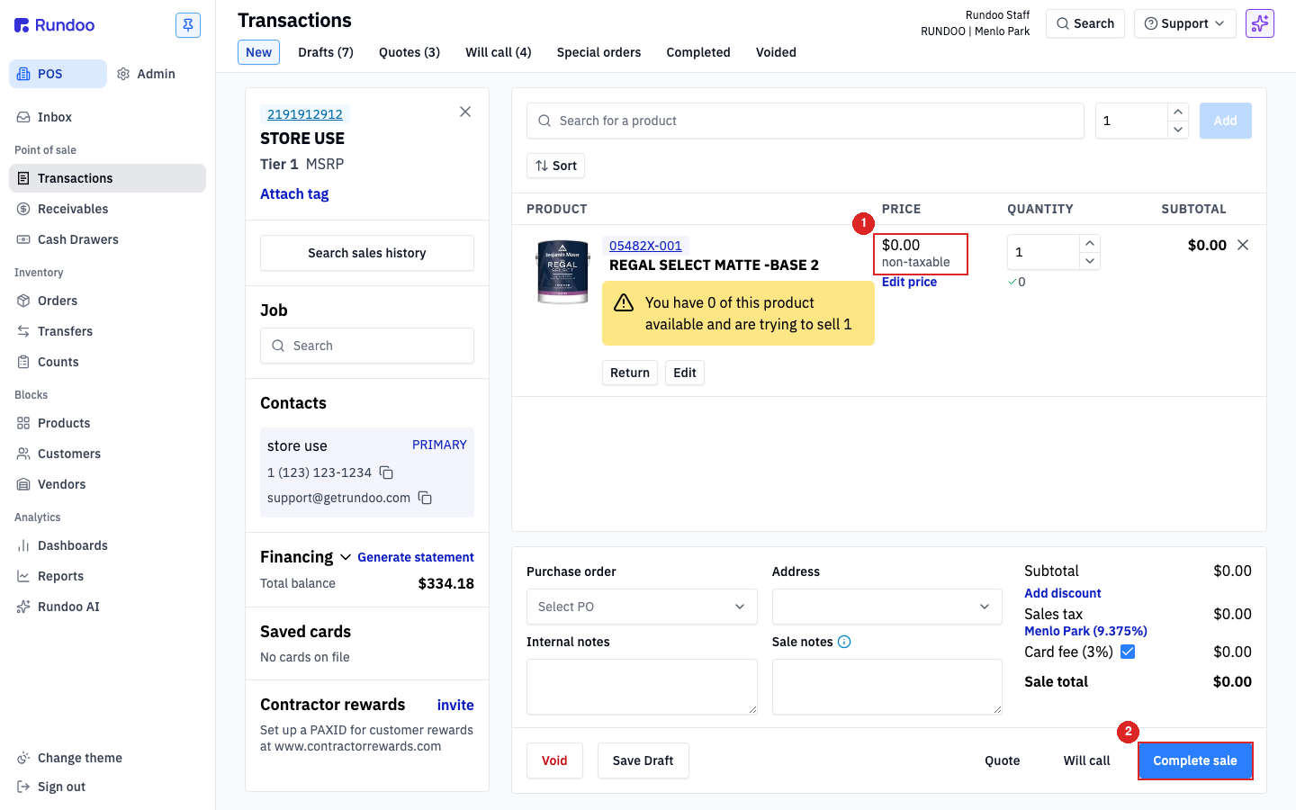1296x810 pixels.
Task: Click the Return button on the item
Action: point(630,373)
